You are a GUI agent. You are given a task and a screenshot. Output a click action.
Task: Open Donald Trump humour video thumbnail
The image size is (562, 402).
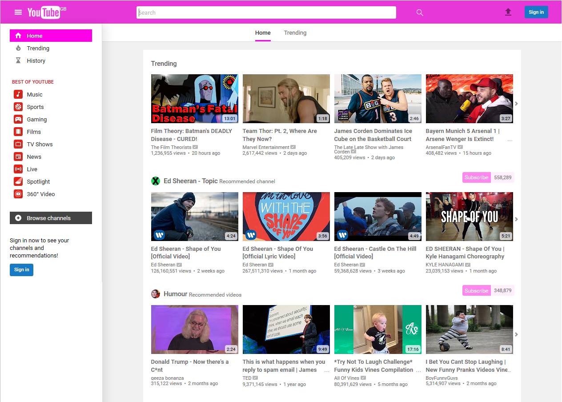[x=195, y=330]
